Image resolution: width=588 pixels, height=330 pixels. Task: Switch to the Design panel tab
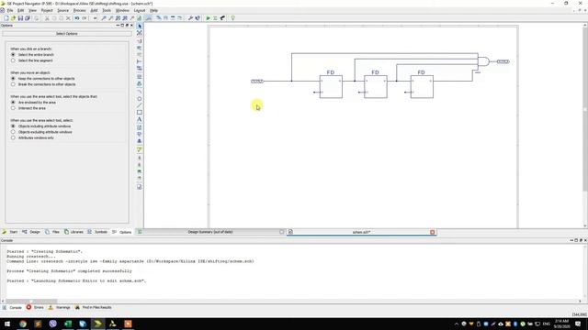[31, 232]
